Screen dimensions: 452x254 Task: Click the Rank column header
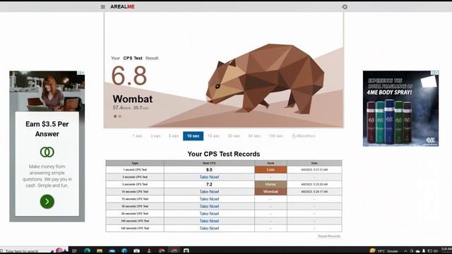270,163
